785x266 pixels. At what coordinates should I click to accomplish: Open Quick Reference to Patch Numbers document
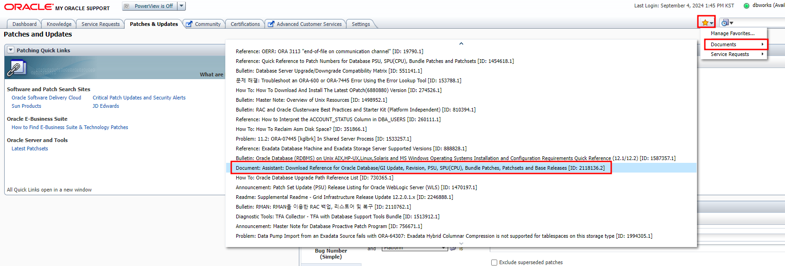pyautogui.click(x=375, y=61)
